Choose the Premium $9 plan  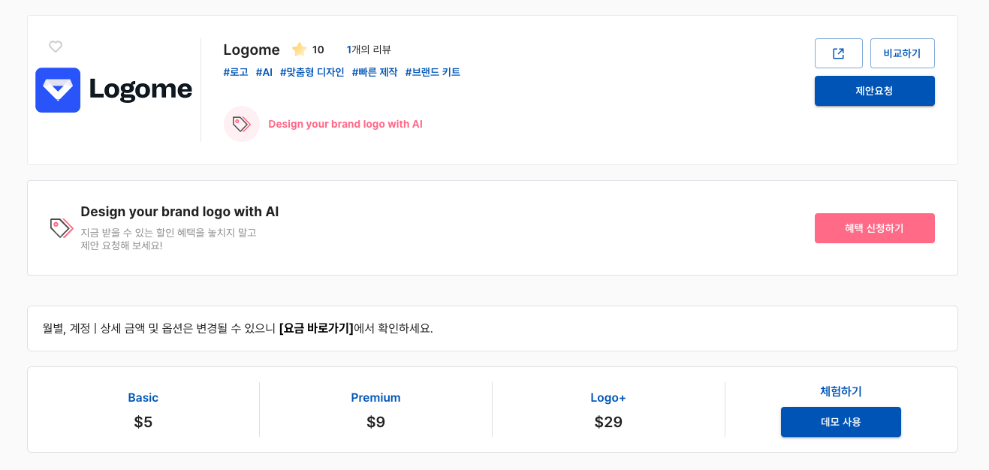pos(375,410)
